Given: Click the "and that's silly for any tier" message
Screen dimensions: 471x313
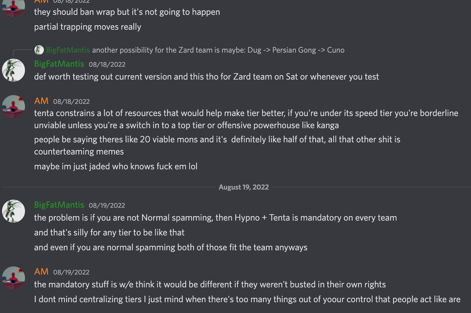Looking at the screenshot, I should click(109, 232).
